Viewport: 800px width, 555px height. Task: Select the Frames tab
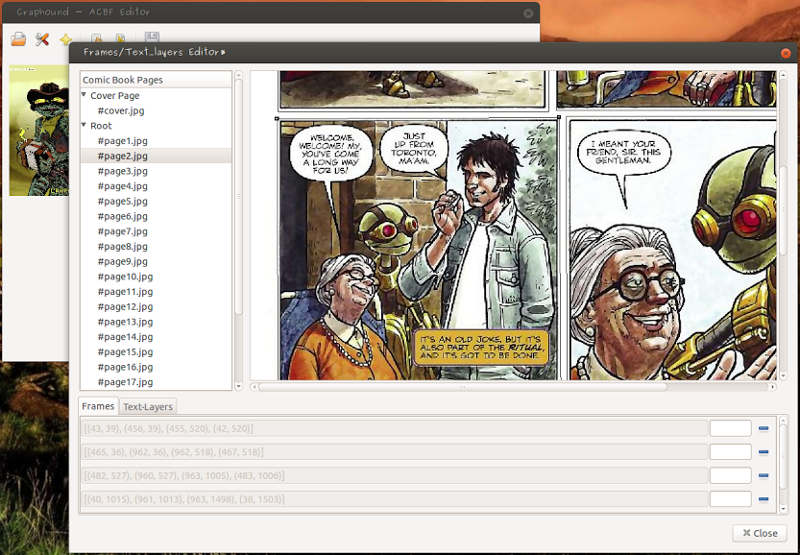pyautogui.click(x=98, y=406)
